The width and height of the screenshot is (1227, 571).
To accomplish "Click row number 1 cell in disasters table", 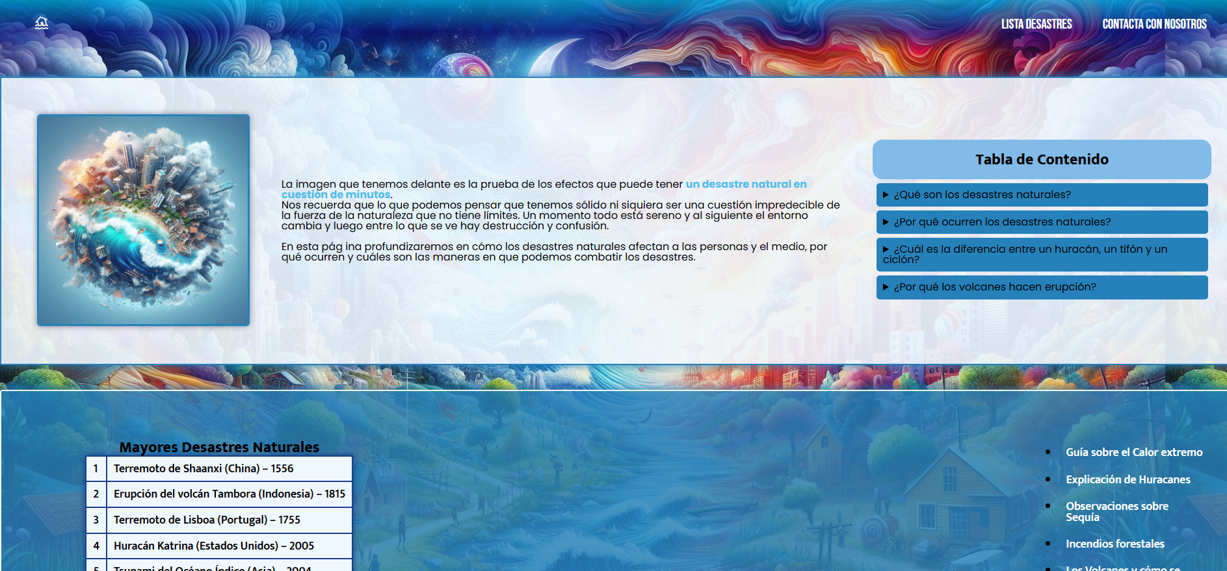I will (96, 468).
